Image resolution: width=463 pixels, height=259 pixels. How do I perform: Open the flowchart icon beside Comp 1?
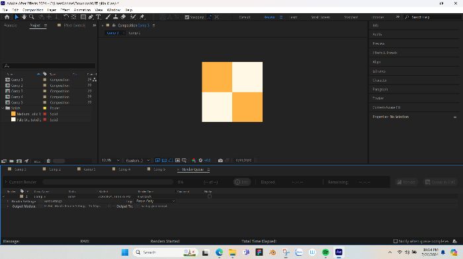(x=95, y=80)
